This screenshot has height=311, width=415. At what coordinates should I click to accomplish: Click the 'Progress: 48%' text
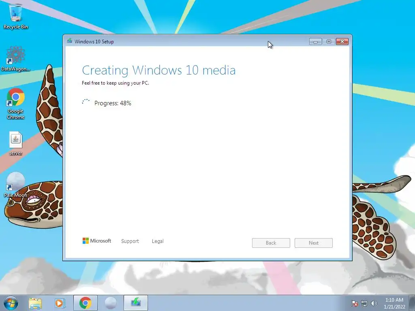pos(113,103)
